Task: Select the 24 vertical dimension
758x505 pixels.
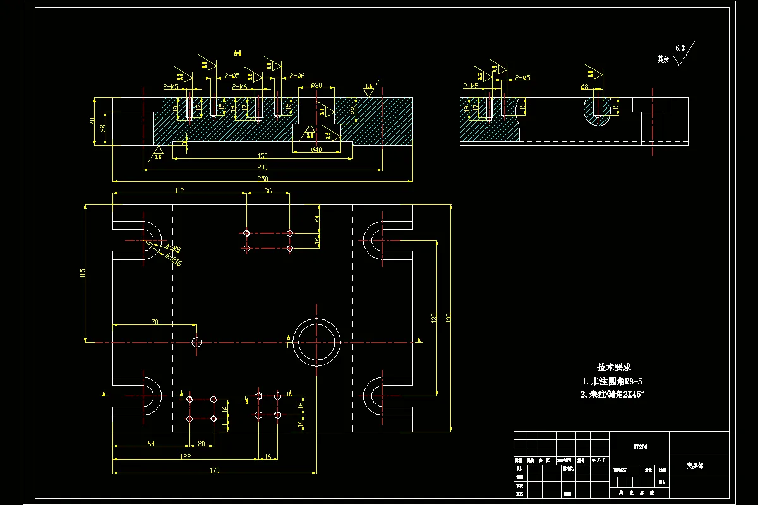Action: (318, 218)
